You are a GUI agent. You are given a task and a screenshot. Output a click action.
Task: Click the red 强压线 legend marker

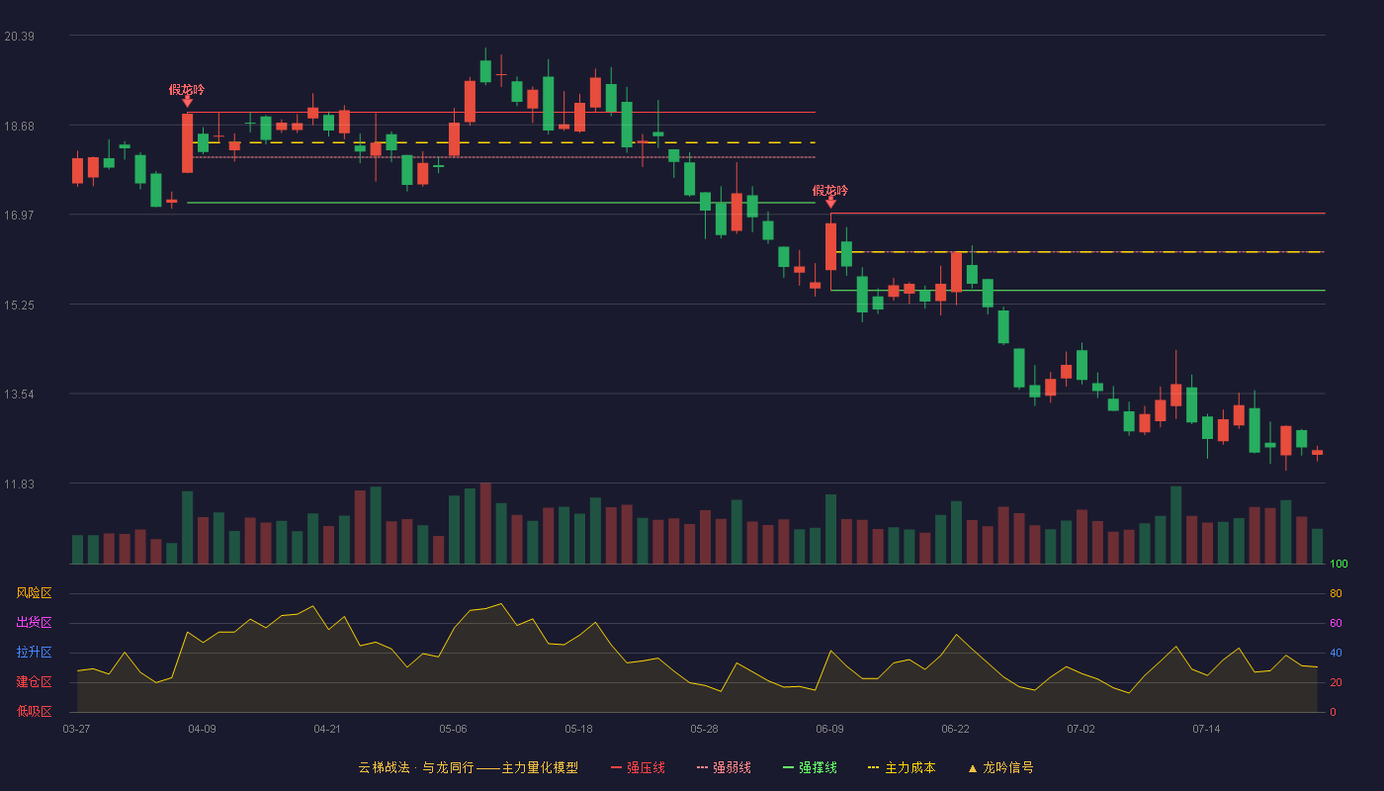[616, 767]
